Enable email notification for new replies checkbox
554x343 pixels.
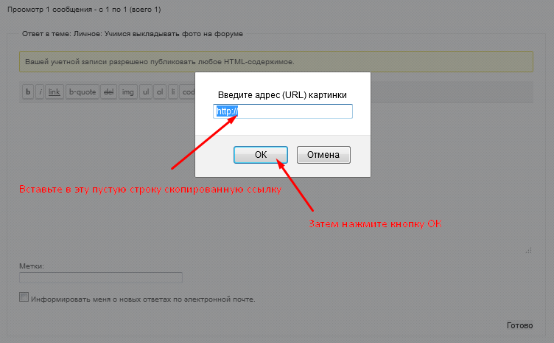click(24, 298)
